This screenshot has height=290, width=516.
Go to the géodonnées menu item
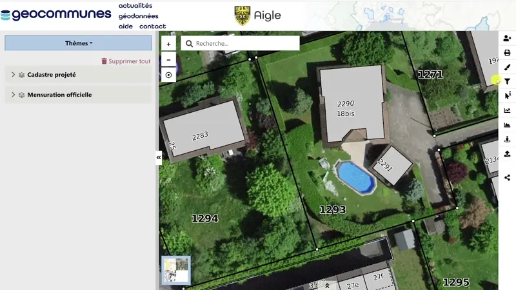pos(138,16)
